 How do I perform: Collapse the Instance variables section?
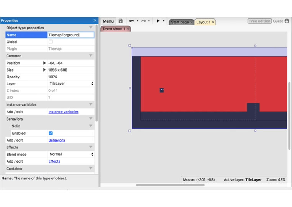91,104
